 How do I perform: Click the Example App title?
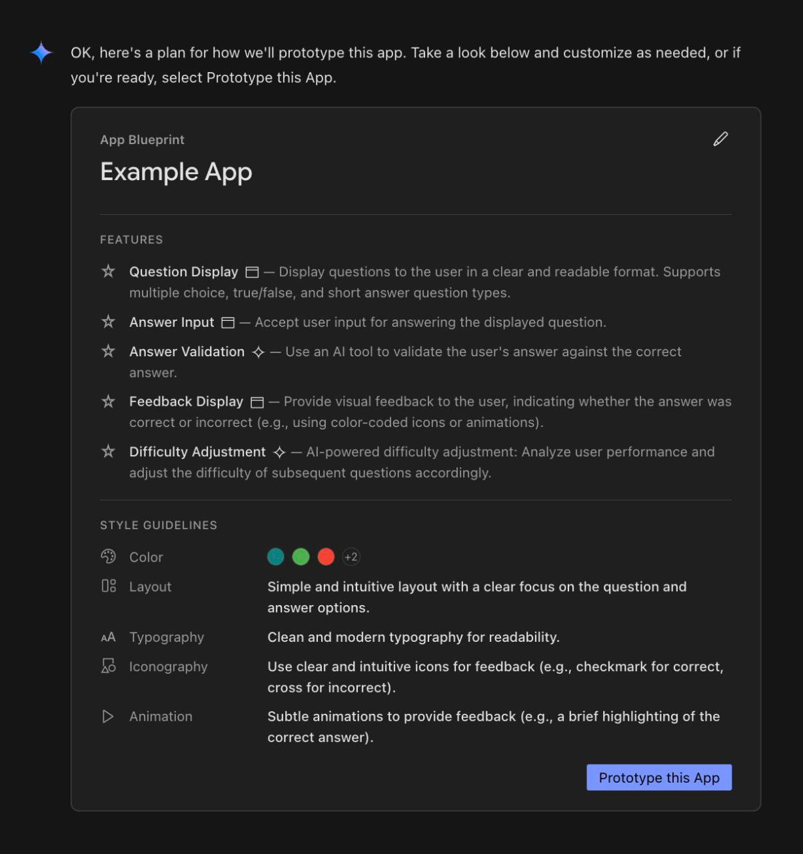[x=176, y=171]
